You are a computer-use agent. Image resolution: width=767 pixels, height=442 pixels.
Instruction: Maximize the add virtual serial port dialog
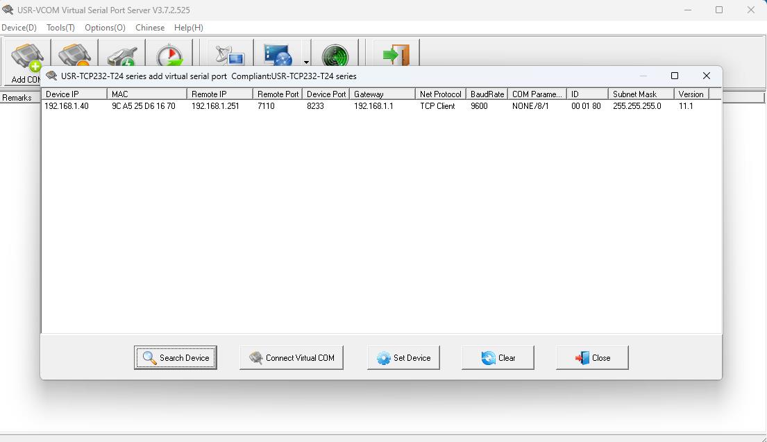coord(675,76)
